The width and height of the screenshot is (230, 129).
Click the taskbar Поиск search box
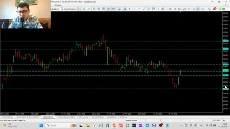(61, 125)
